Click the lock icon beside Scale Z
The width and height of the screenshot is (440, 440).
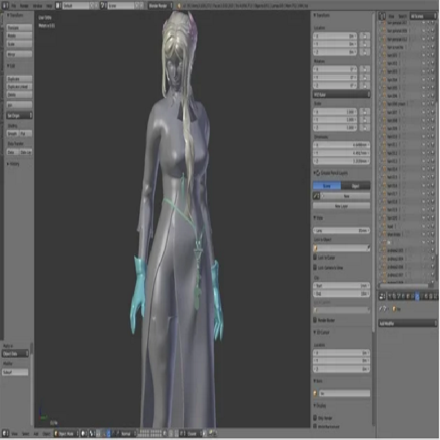coord(364,127)
